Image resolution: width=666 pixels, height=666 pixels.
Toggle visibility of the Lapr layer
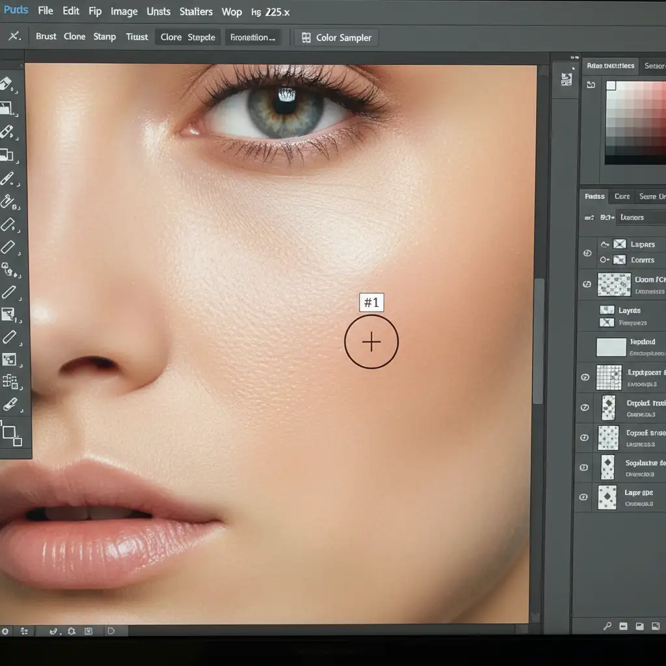click(584, 497)
